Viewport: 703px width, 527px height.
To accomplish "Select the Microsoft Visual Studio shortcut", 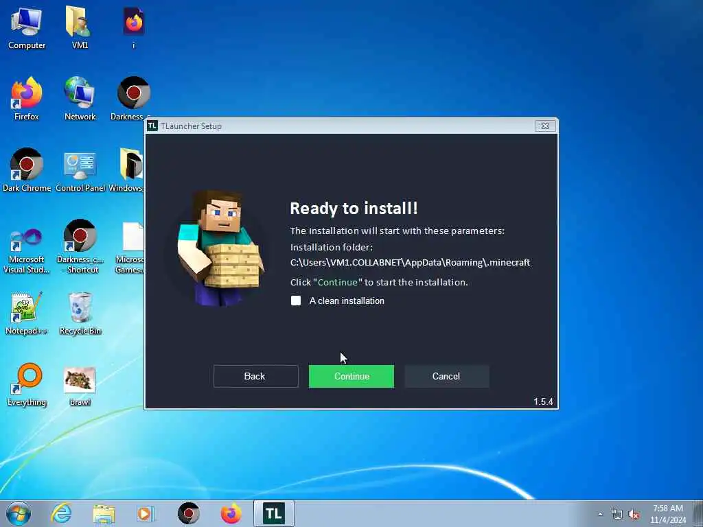I will tap(27, 251).
